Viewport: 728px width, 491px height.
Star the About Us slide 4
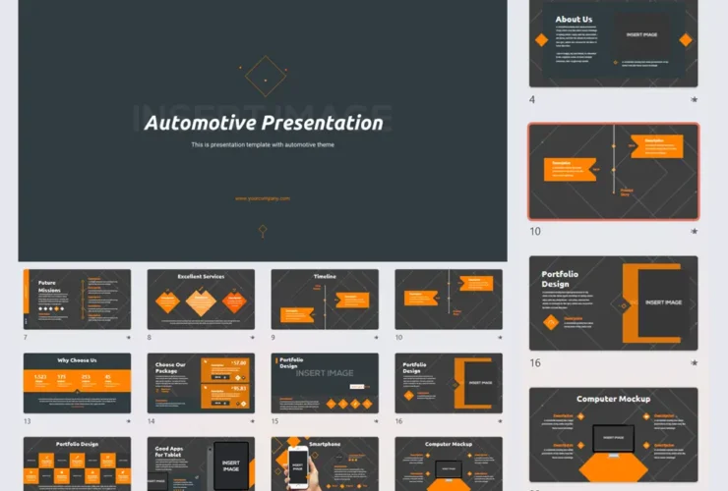point(695,99)
